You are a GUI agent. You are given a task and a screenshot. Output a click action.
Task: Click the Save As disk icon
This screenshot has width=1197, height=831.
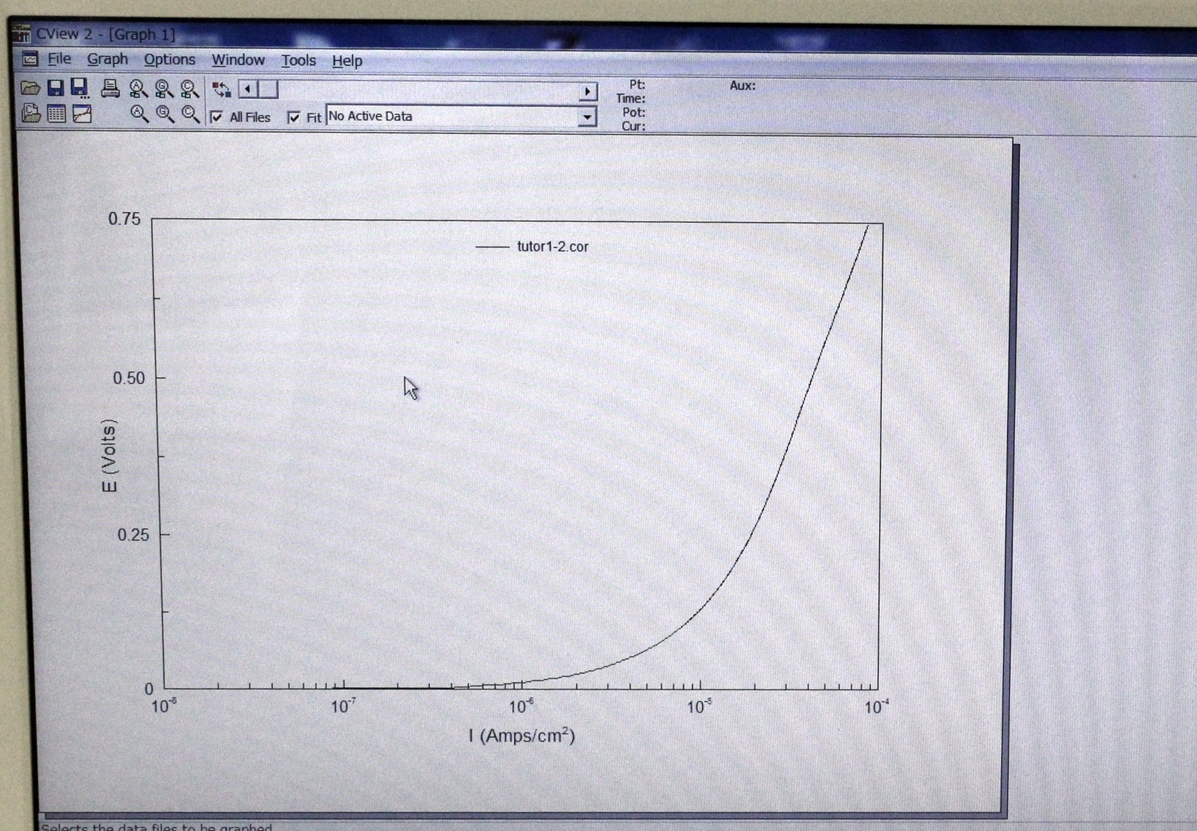(80, 88)
